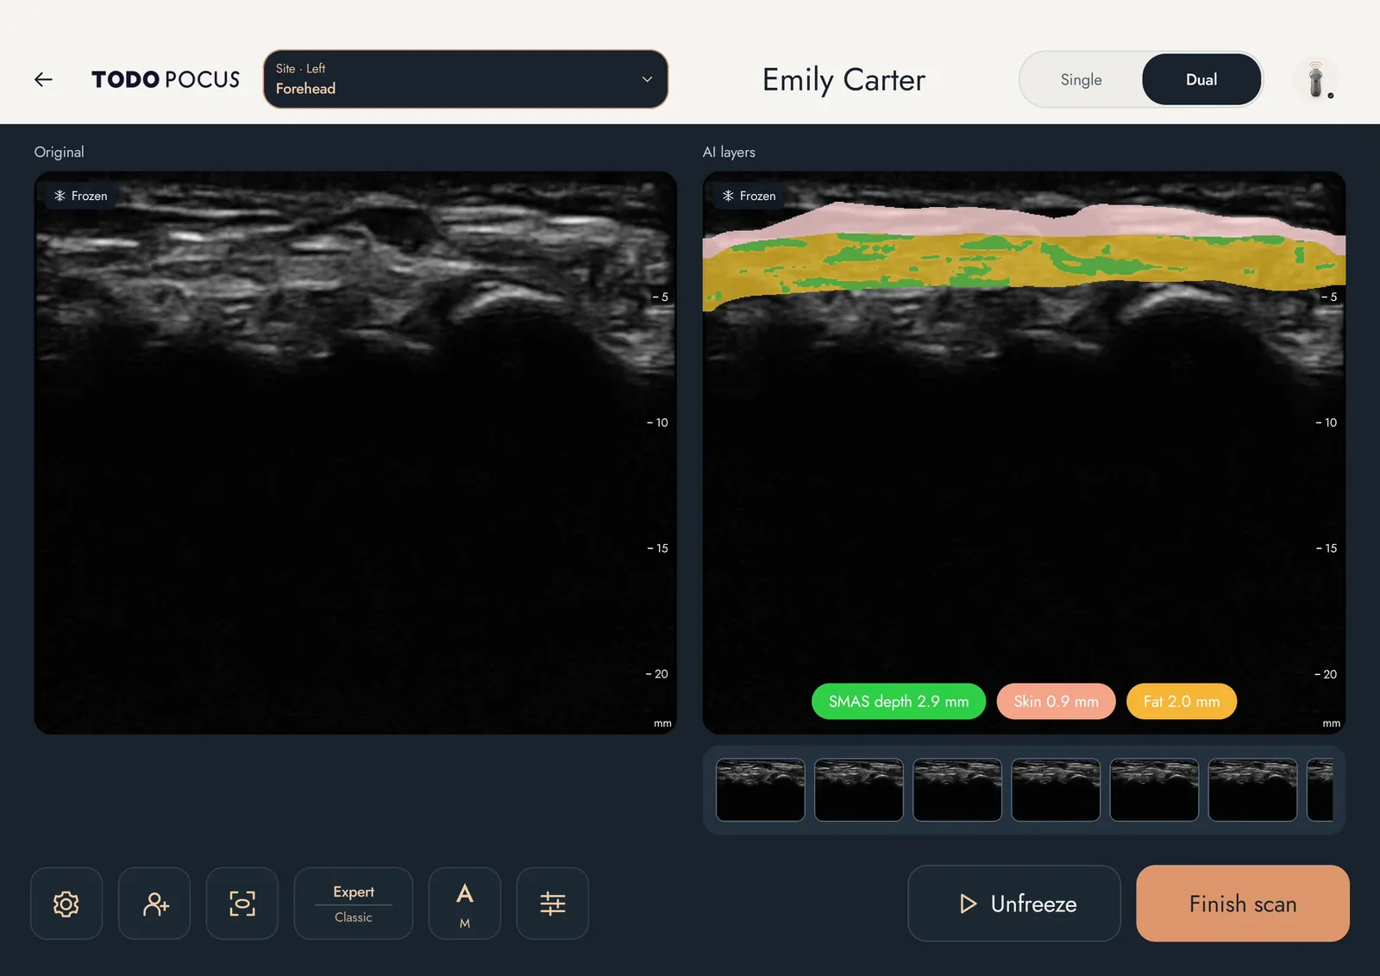
Task: Click the Finish scan button
Action: coord(1243,904)
